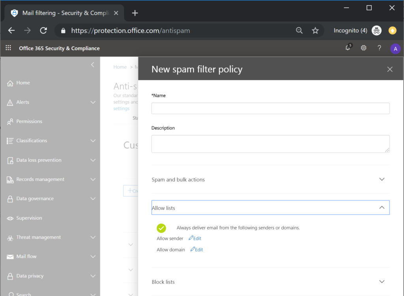Image resolution: width=404 pixels, height=296 pixels.
Task: Open the app launcher waffle icon
Action: pos(8,48)
